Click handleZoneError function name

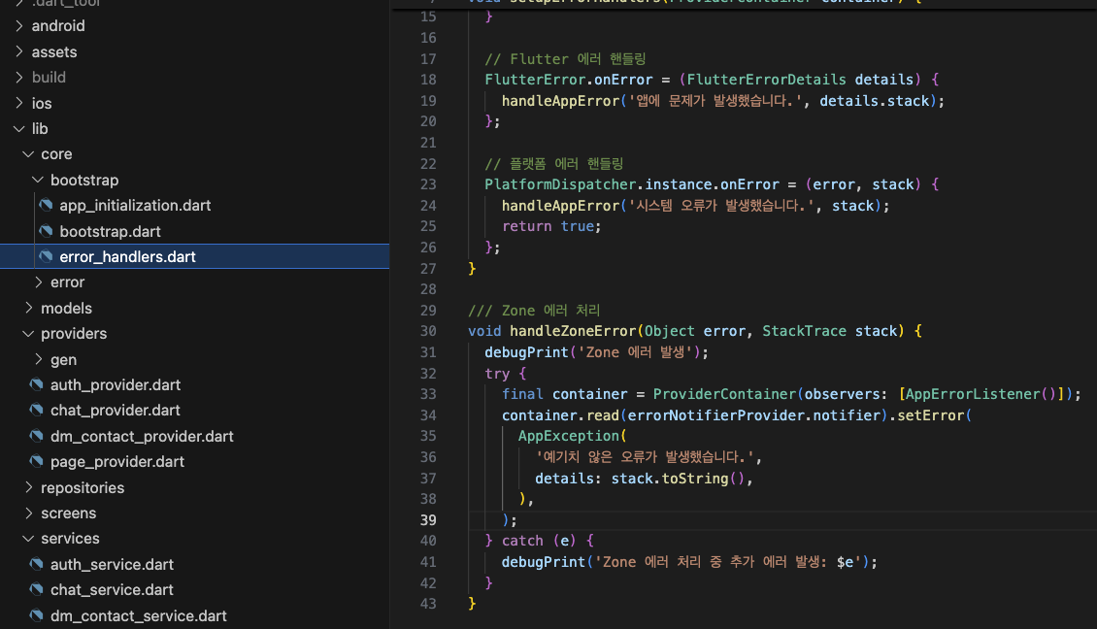[x=573, y=331]
